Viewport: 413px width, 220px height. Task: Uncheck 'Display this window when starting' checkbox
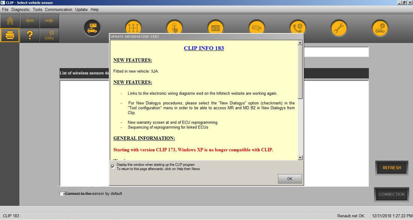point(113,166)
